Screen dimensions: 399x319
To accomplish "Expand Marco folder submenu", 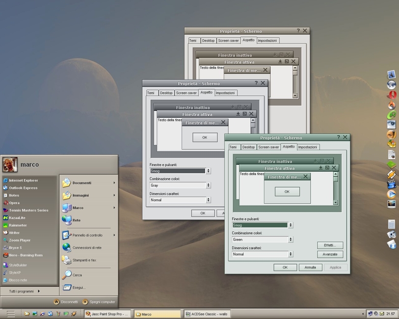I will (x=114, y=208).
